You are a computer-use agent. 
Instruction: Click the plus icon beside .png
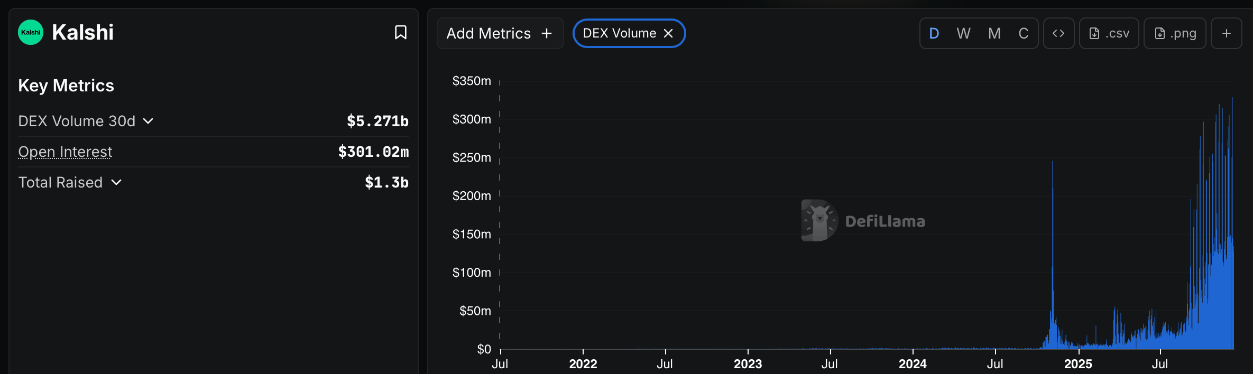pyautogui.click(x=1226, y=33)
